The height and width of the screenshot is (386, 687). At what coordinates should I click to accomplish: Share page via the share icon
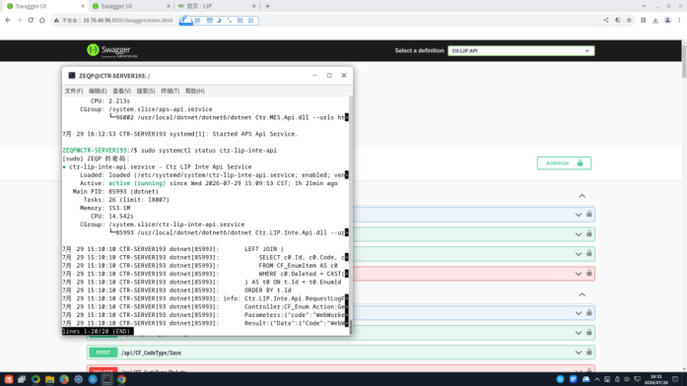coord(606,20)
